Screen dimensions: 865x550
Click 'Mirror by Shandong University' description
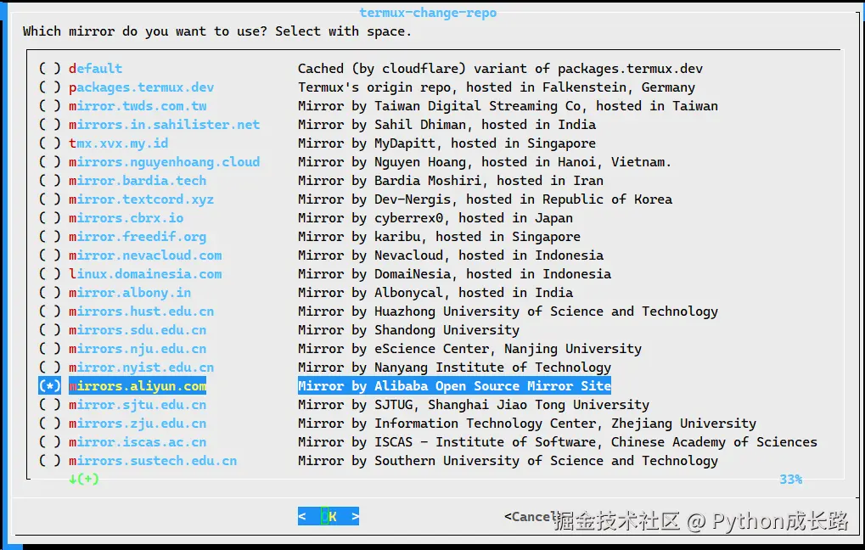pyautogui.click(x=409, y=330)
